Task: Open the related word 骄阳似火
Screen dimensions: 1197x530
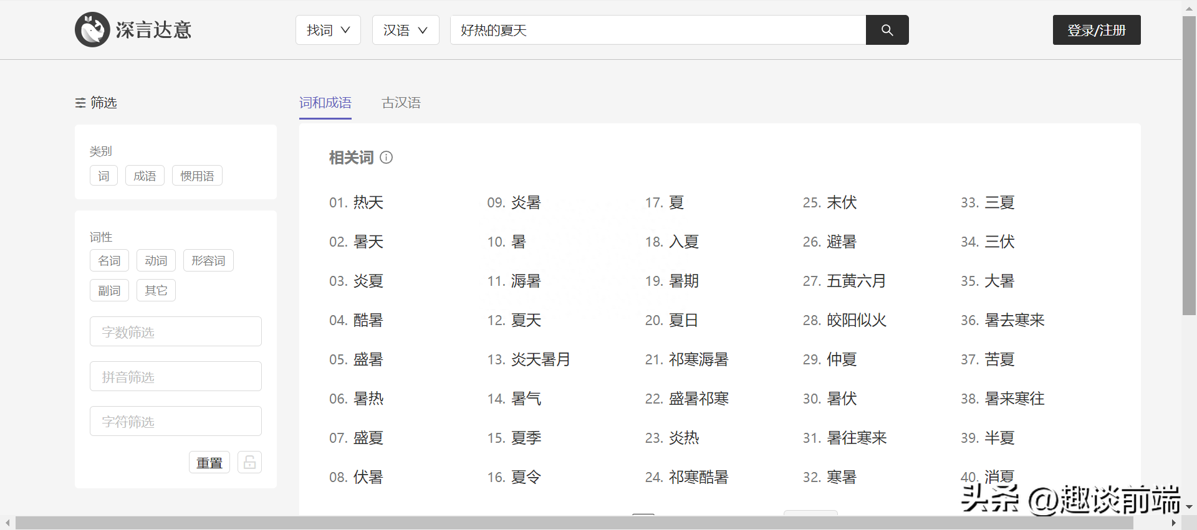Action: click(856, 320)
